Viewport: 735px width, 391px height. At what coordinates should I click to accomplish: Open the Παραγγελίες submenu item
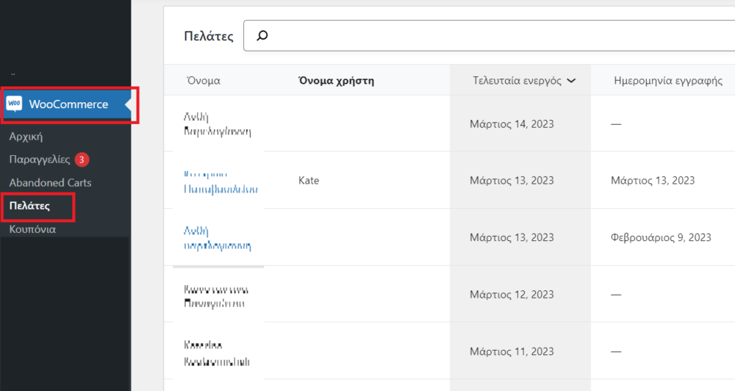pos(39,159)
